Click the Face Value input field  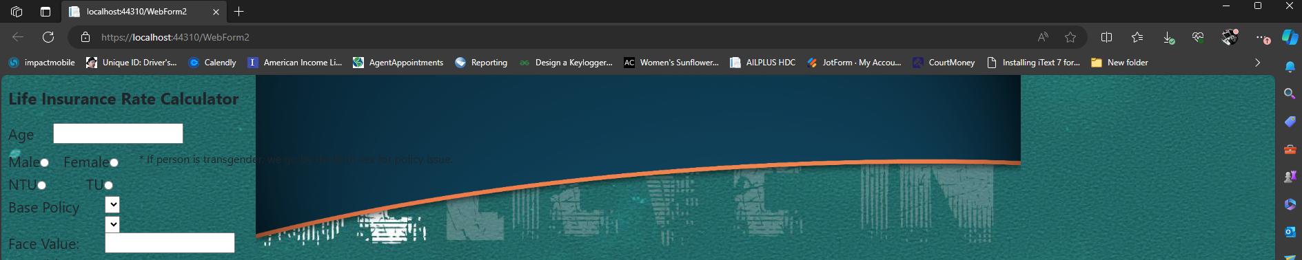click(170, 243)
